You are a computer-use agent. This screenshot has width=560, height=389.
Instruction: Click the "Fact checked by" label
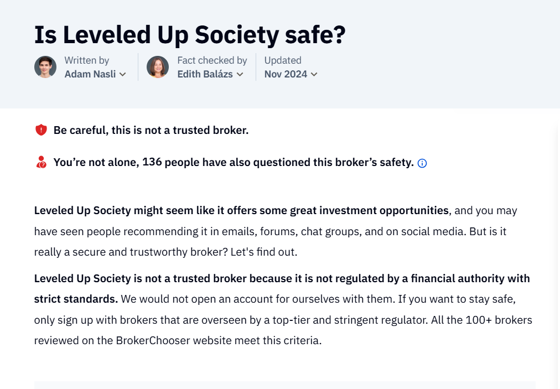(212, 60)
